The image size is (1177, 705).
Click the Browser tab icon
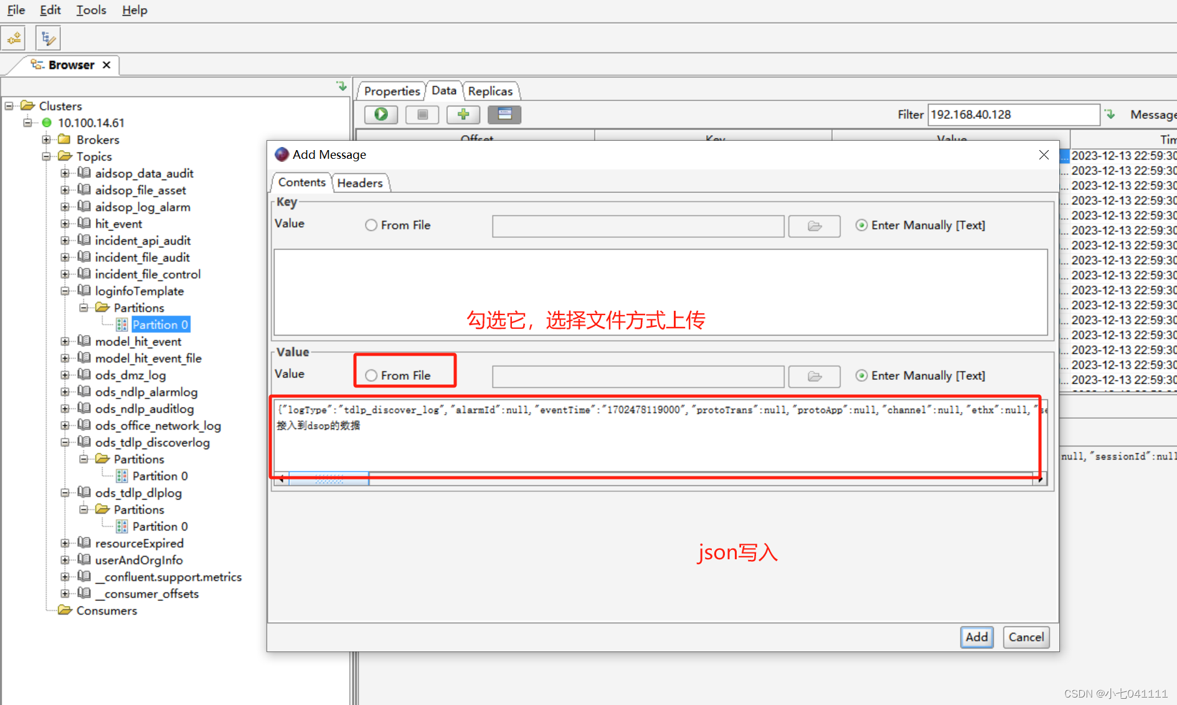37,65
